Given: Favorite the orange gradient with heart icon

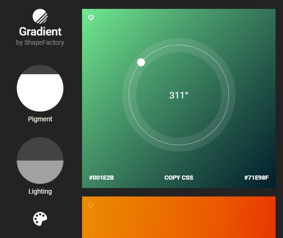Looking at the screenshot, I should pos(91,205).
